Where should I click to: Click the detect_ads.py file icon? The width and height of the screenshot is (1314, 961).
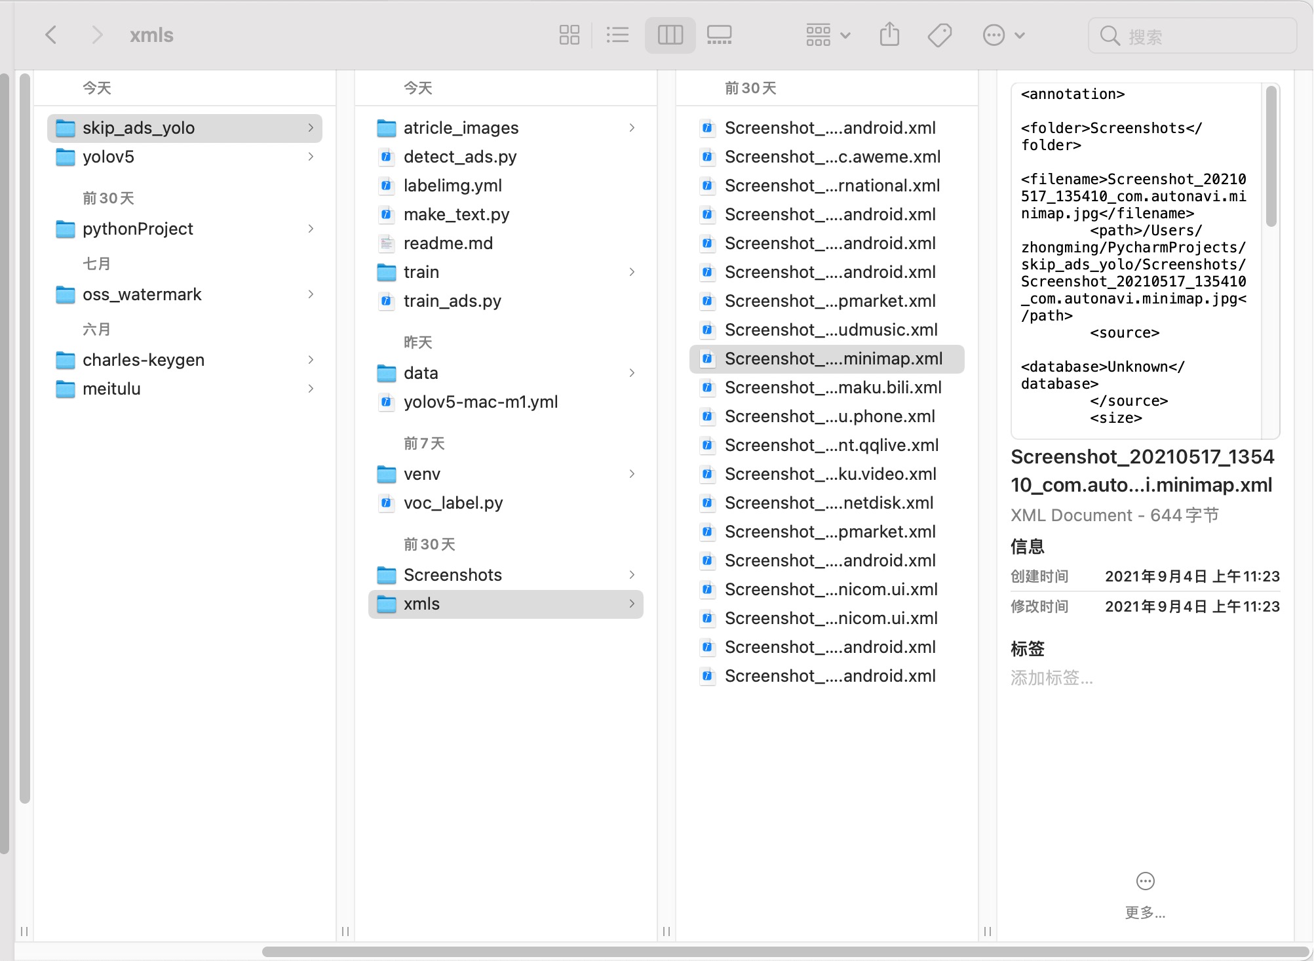[x=387, y=157]
